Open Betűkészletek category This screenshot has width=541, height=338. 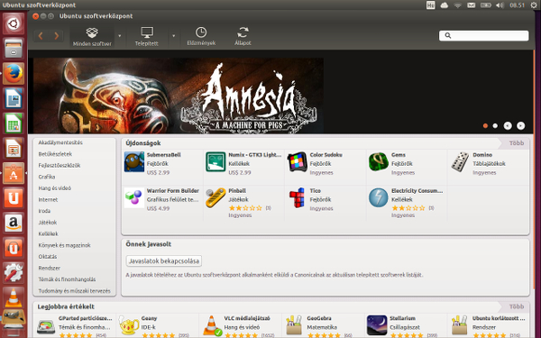pyautogui.click(x=55, y=154)
